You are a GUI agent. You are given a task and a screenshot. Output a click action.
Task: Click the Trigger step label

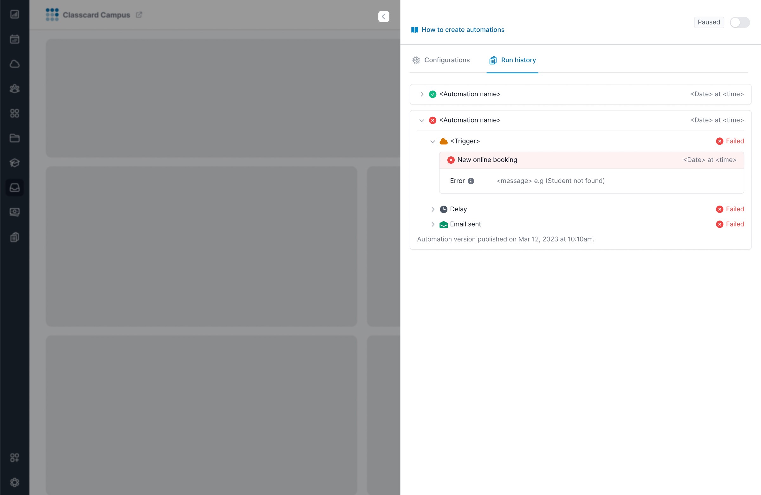[x=465, y=141]
